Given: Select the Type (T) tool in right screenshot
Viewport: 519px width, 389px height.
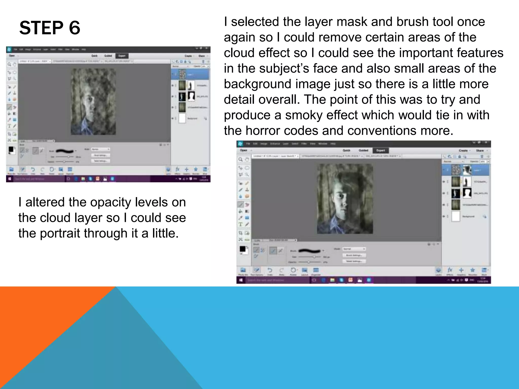Looking at the screenshot, I should (x=241, y=224).
